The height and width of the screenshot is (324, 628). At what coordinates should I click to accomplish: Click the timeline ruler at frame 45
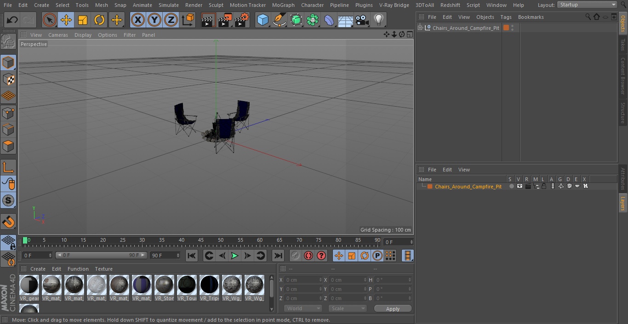(201, 240)
